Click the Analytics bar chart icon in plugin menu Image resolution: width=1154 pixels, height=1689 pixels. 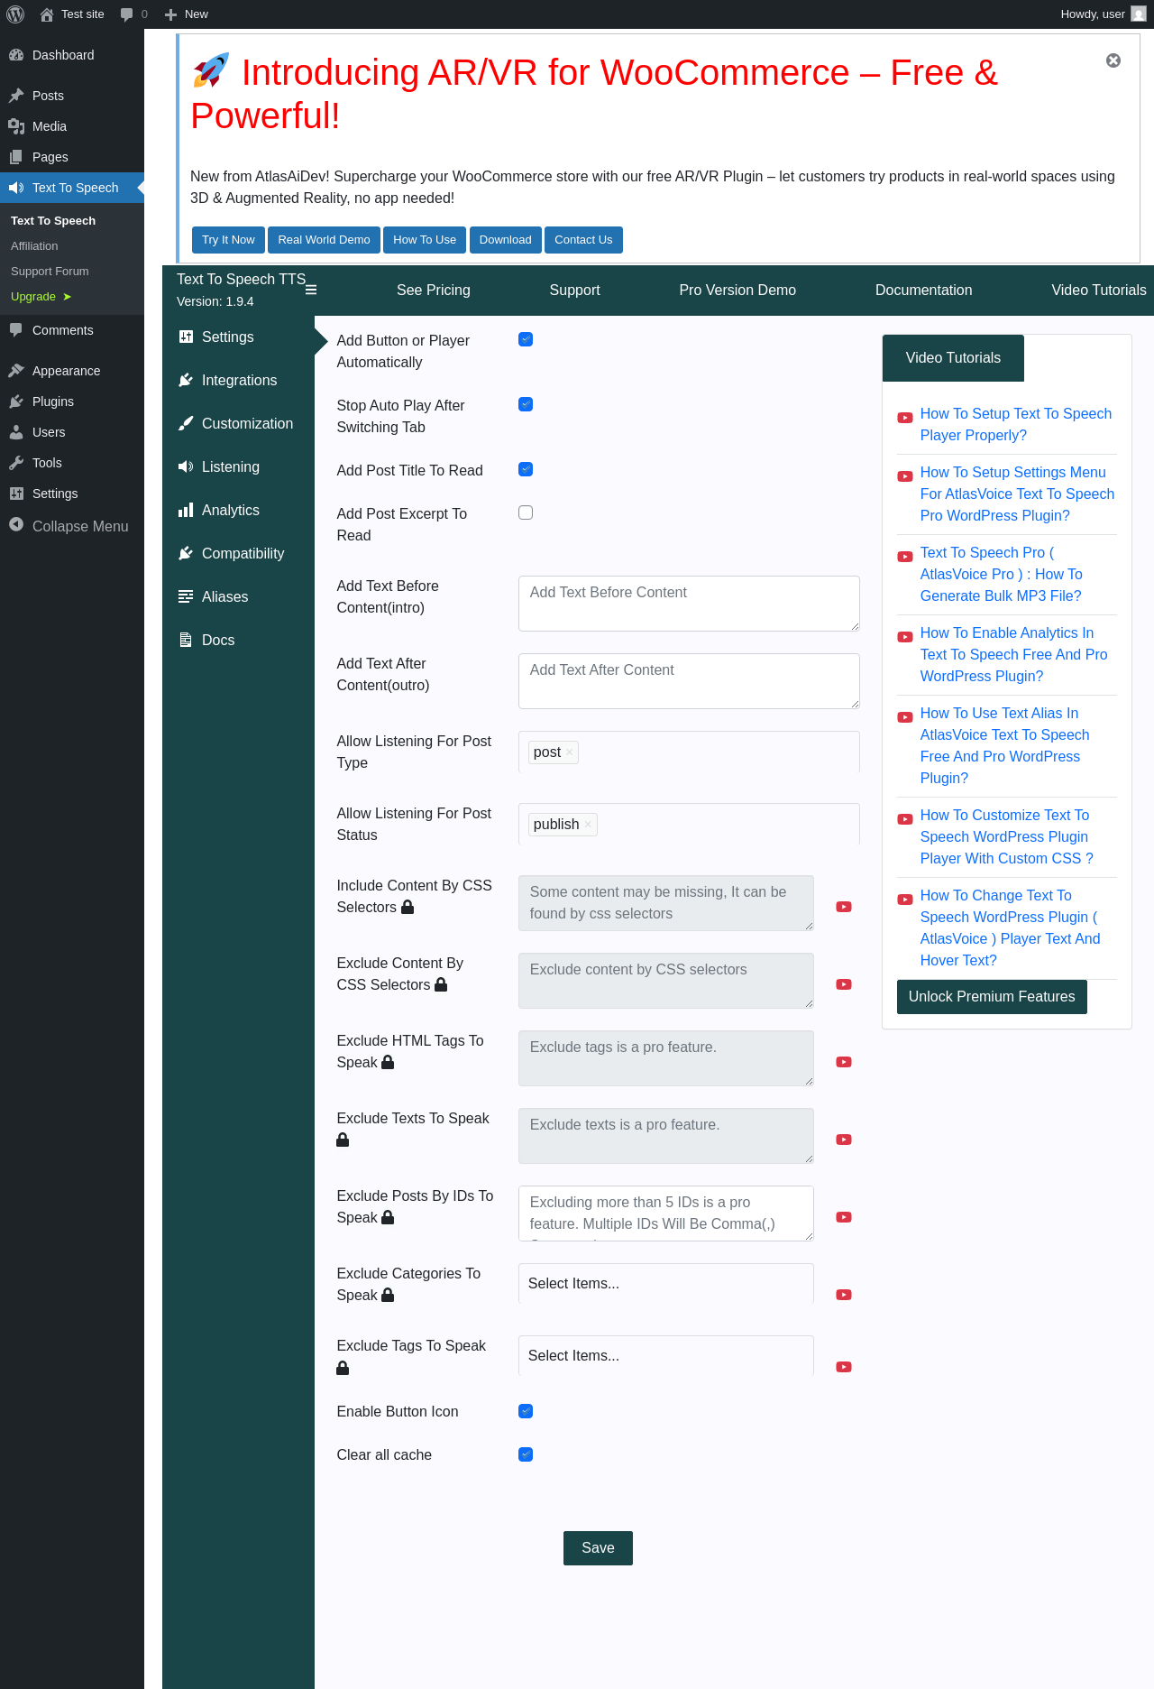click(x=186, y=510)
